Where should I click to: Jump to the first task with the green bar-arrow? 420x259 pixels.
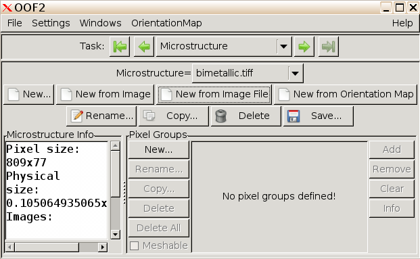point(120,47)
